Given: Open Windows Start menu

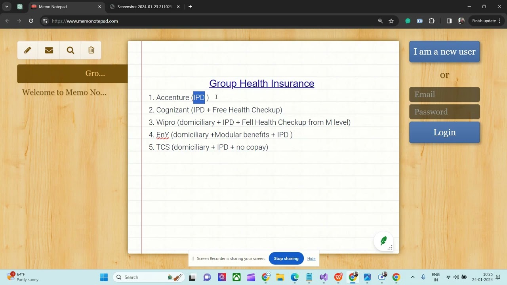Looking at the screenshot, I should [104, 277].
